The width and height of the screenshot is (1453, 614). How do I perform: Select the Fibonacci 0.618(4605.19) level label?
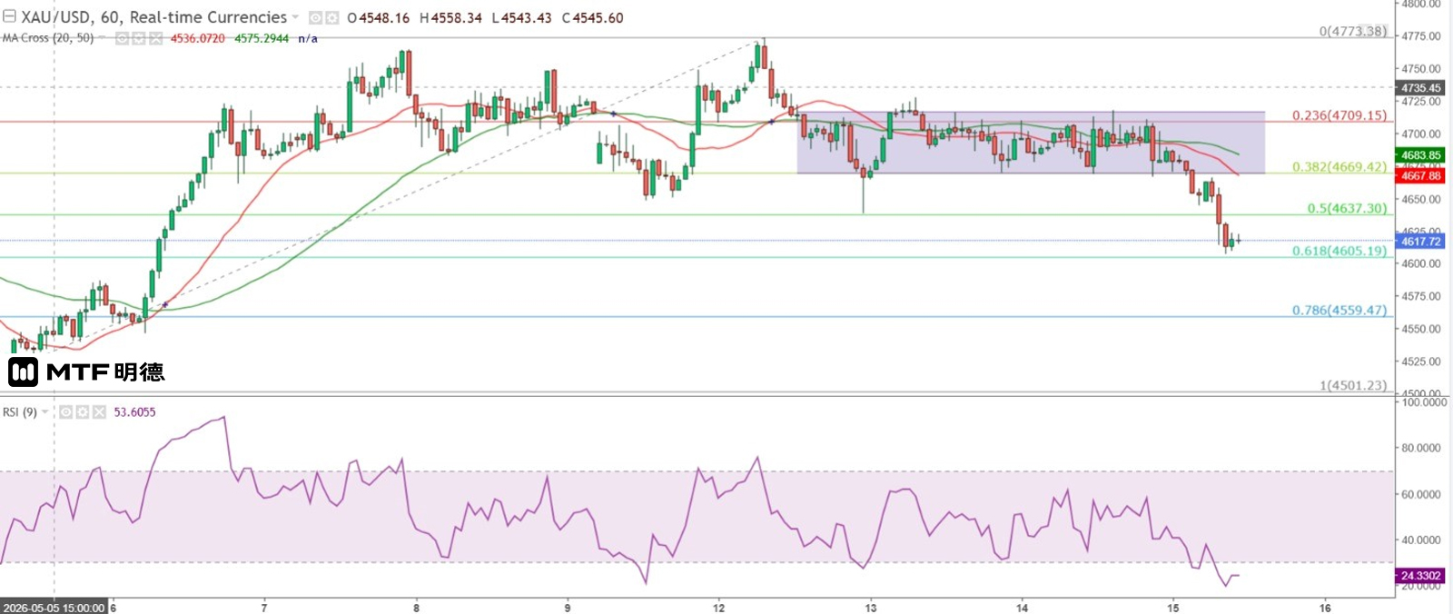pyautogui.click(x=1339, y=251)
